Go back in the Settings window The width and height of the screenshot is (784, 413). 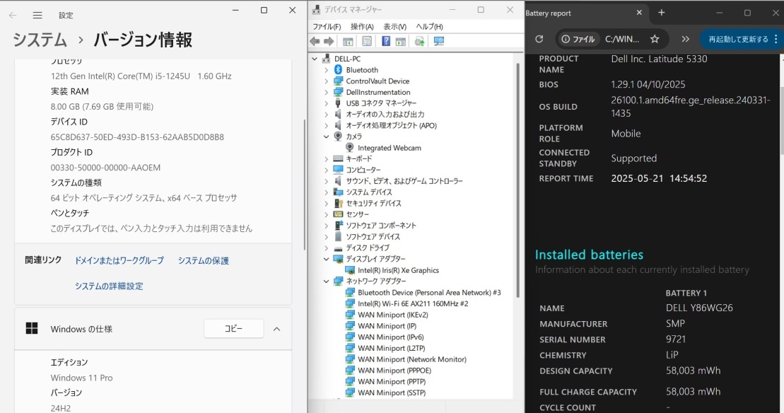pos(13,16)
